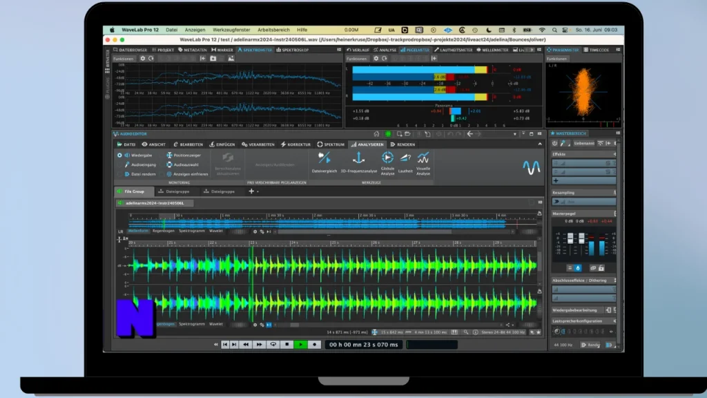Launch the 3D-Frequenzanalyse tool
707x398 pixels.
(x=359, y=162)
